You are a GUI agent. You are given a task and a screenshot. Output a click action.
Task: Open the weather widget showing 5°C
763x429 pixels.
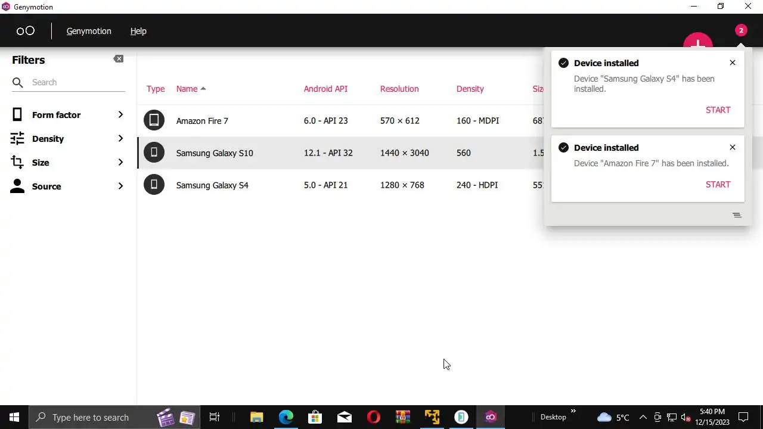tap(613, 417)
